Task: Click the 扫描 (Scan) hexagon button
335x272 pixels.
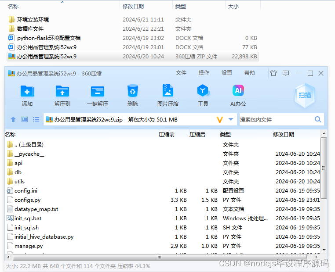Action: pos(305,95)
